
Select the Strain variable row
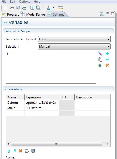tap(58, 108)
